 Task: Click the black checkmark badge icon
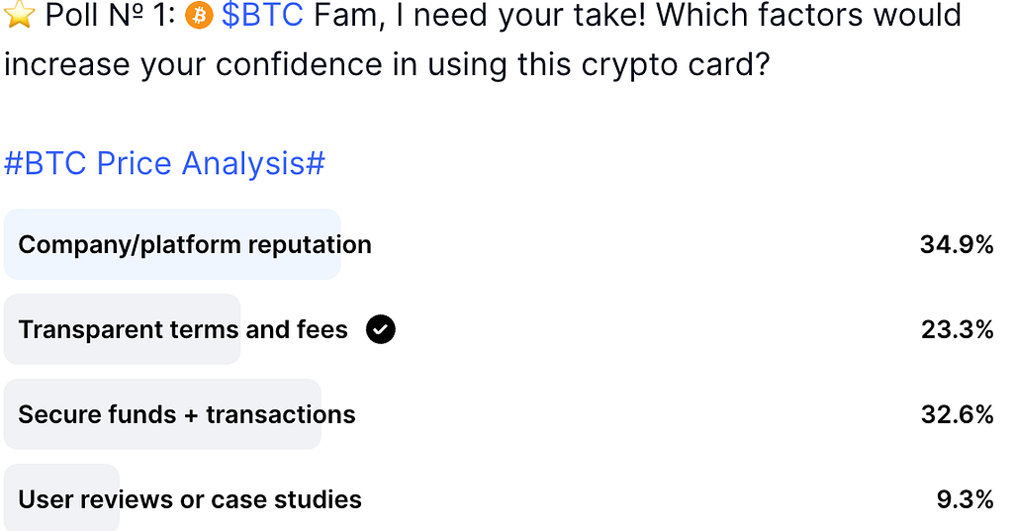coord(381,329)
